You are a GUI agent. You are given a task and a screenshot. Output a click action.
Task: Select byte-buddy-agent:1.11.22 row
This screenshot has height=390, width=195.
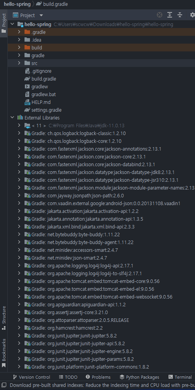pos(101,242)
